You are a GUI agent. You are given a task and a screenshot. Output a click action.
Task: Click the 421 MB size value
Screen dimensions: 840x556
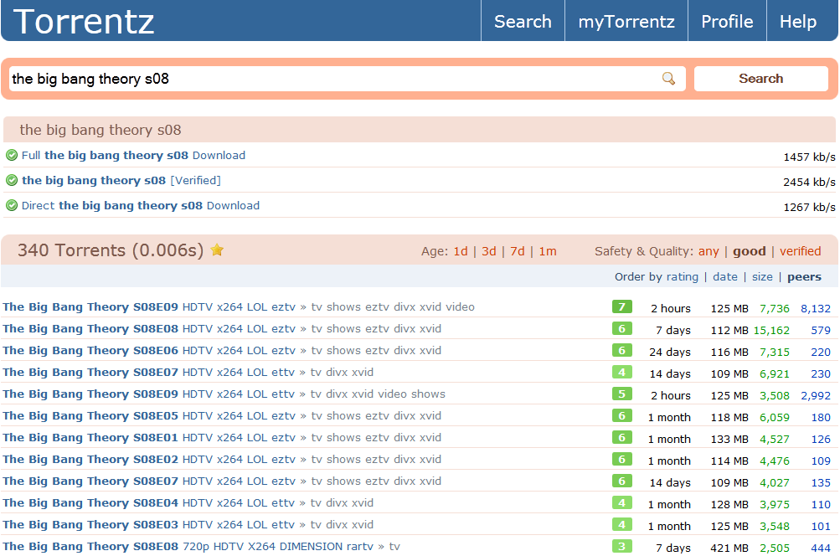pyautogui.click(x=729, y=548)
